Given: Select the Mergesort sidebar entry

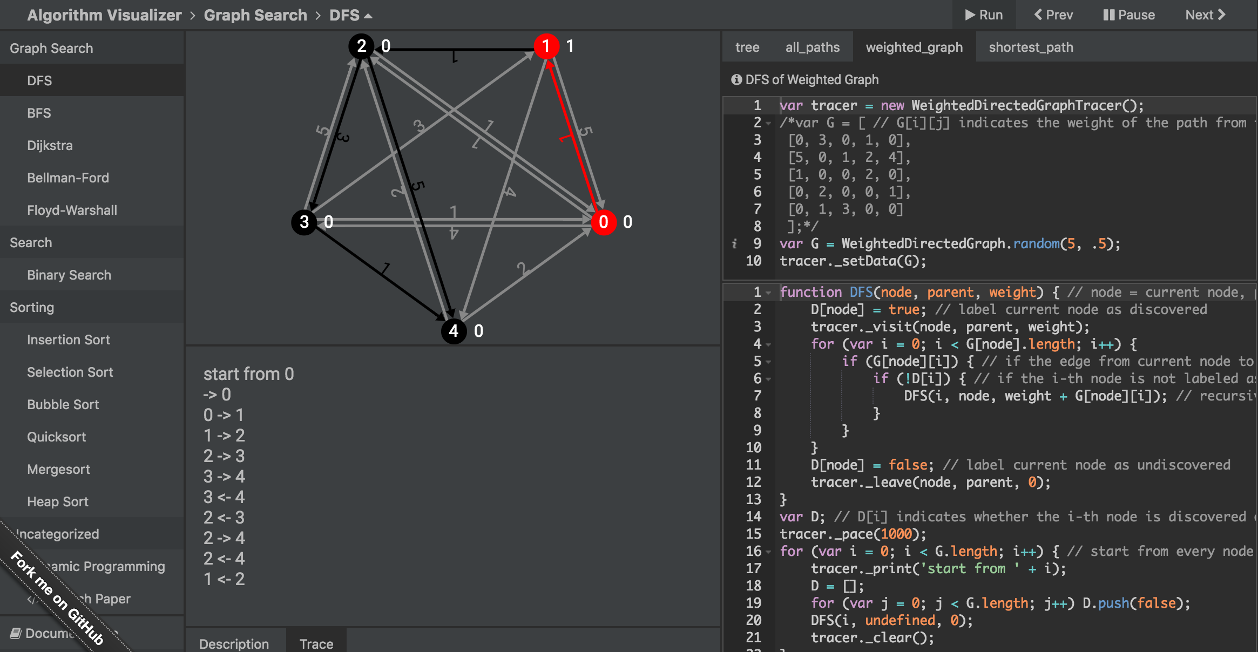Looking at the screenshot, I should [58, 470].
